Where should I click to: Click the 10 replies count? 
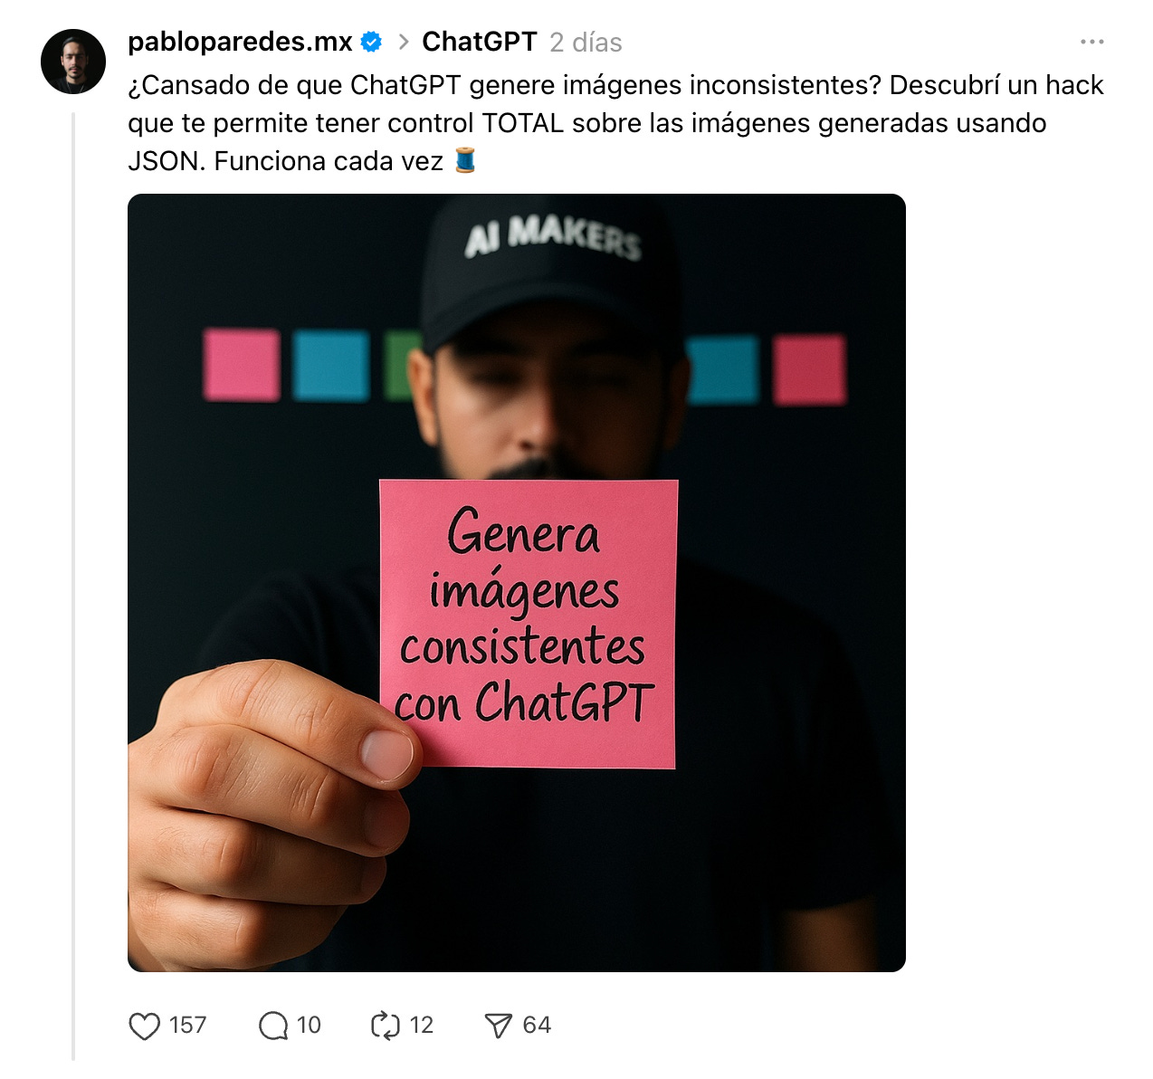coord(309,1026)
